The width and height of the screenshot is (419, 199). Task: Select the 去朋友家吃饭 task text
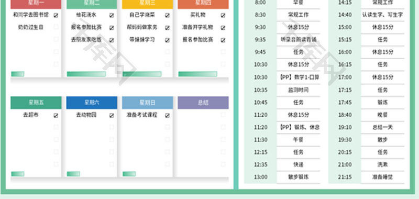(x=86, y=39)
